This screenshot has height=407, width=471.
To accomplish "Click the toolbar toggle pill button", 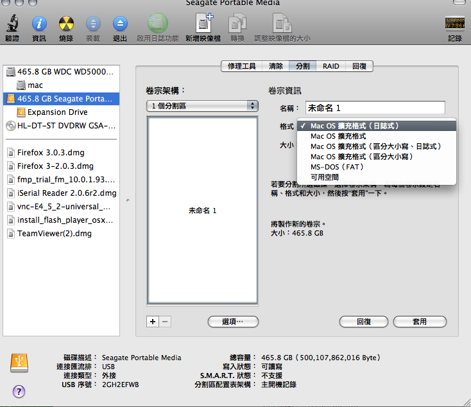I will tap(459, 3).
